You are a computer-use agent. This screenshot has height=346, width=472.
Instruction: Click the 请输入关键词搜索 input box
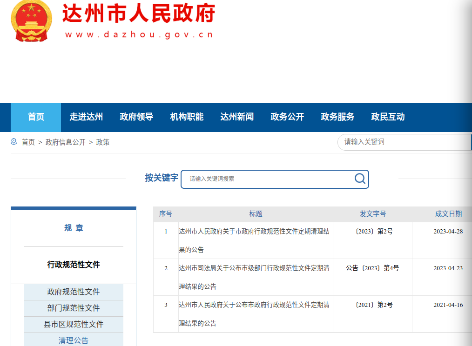(268, 179)
